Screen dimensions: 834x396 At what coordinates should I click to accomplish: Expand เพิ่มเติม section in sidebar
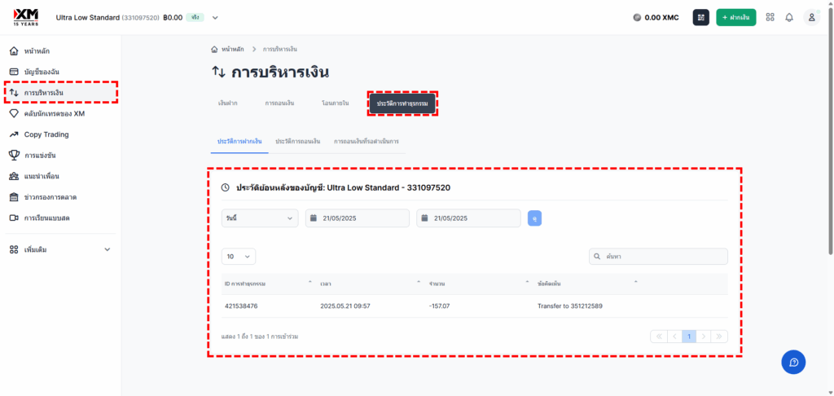(x=60, y=249)
